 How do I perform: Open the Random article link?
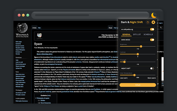[20, 48]
